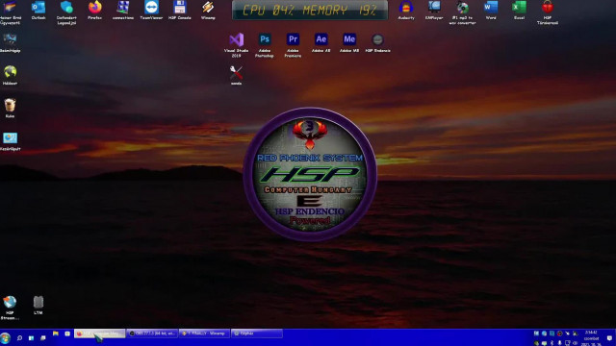Open the wrench and screwdriver tools shortcut
The image size is (616, 346).
tap(236, 75)
